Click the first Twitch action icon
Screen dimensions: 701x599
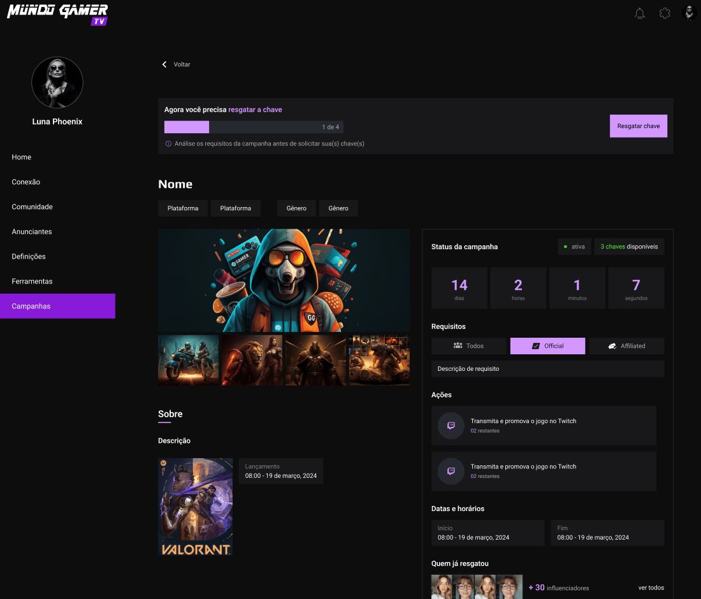451,426
